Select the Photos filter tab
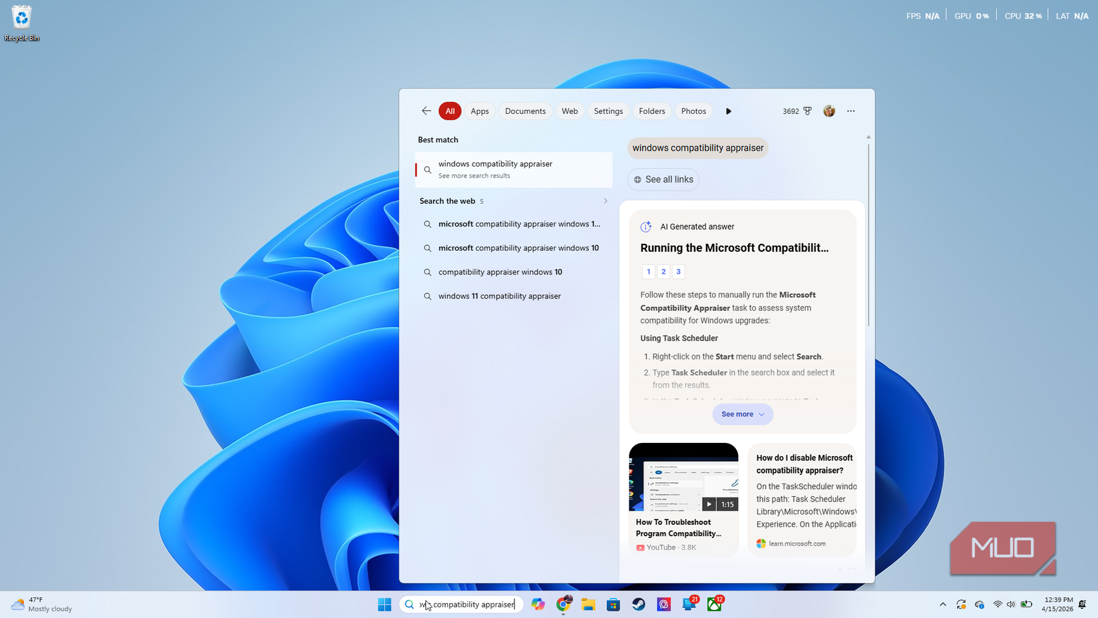This screenshot has width=1098, height=618. pos(693,111)
